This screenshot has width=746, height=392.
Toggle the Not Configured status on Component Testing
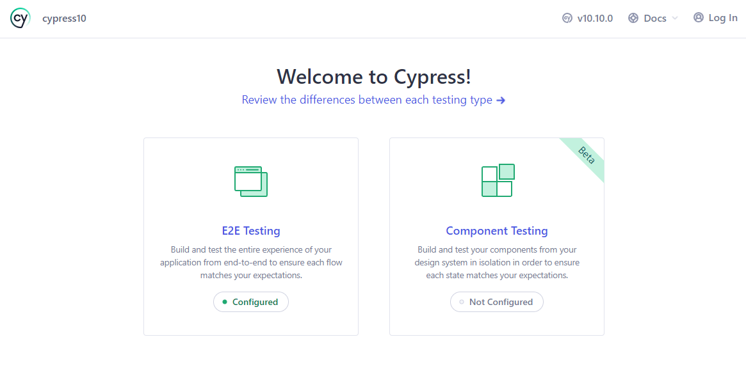click(497, 302)
